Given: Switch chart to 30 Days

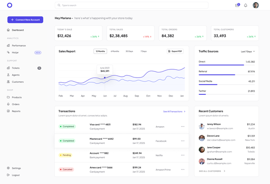Looking at the screenshot, I should (129, 51).
